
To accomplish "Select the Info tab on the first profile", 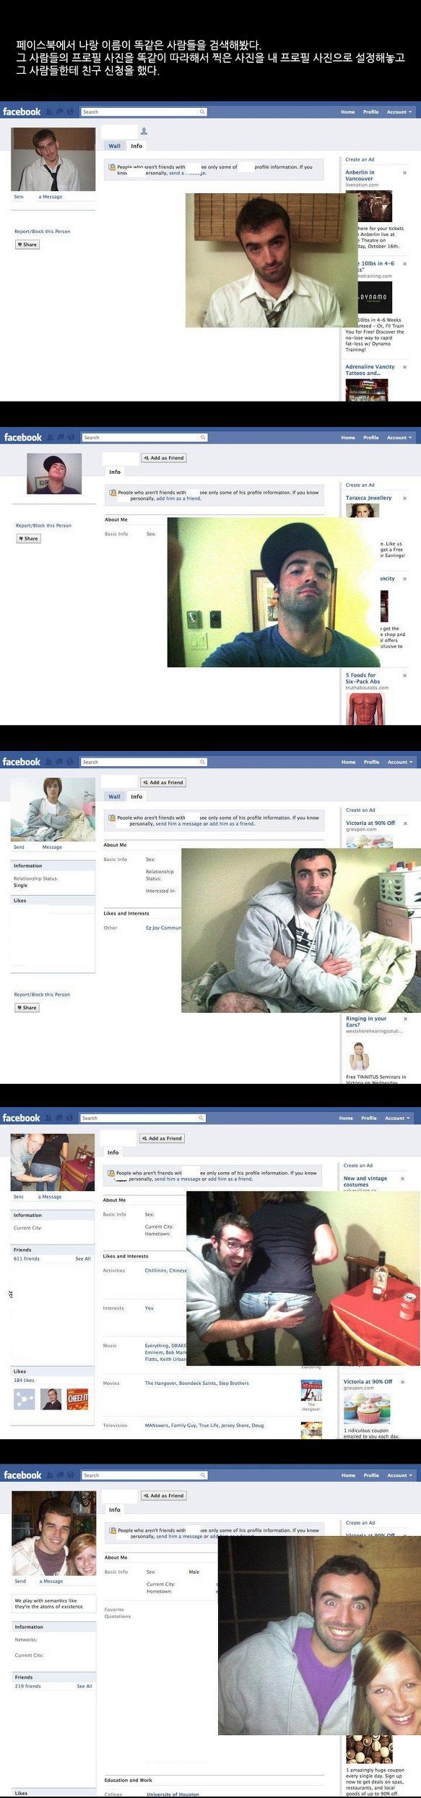I will 136,146.
